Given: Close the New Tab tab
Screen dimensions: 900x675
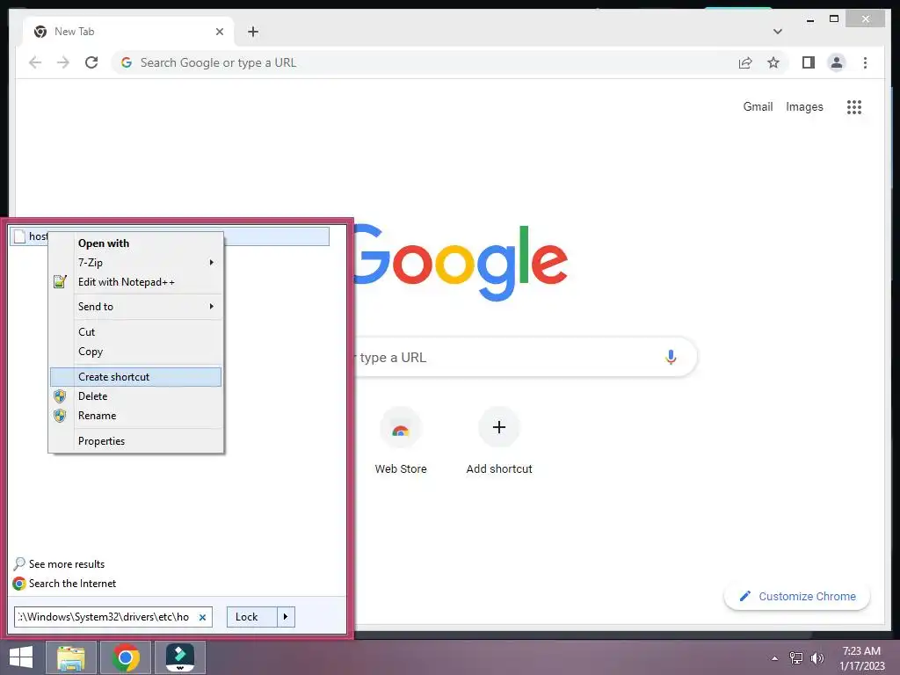Looking at the screenshot, I should coord(219,32).
